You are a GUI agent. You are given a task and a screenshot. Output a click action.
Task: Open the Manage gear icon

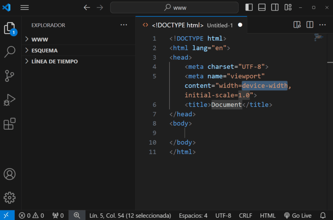(x=10, y=198)
